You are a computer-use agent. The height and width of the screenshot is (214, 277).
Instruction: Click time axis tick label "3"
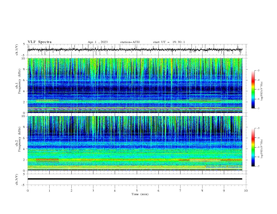[x=93, y=191]
